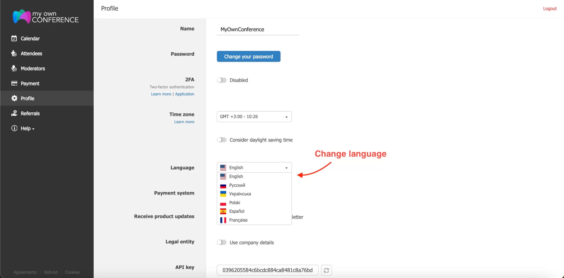Choose Español as interface language
The height and width of the screenshot is (278, 564).
point(237,211)
